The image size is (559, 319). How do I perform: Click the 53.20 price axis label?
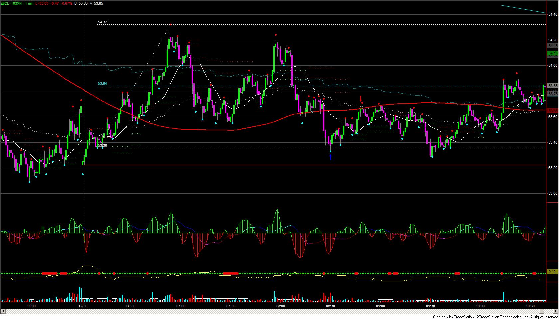(553, 168)
